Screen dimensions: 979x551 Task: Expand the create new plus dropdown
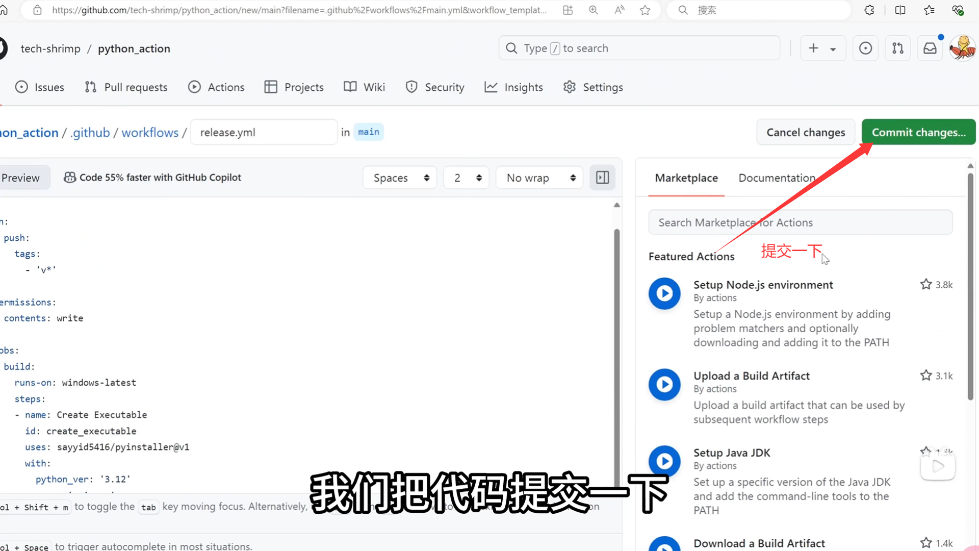(822, 48)
